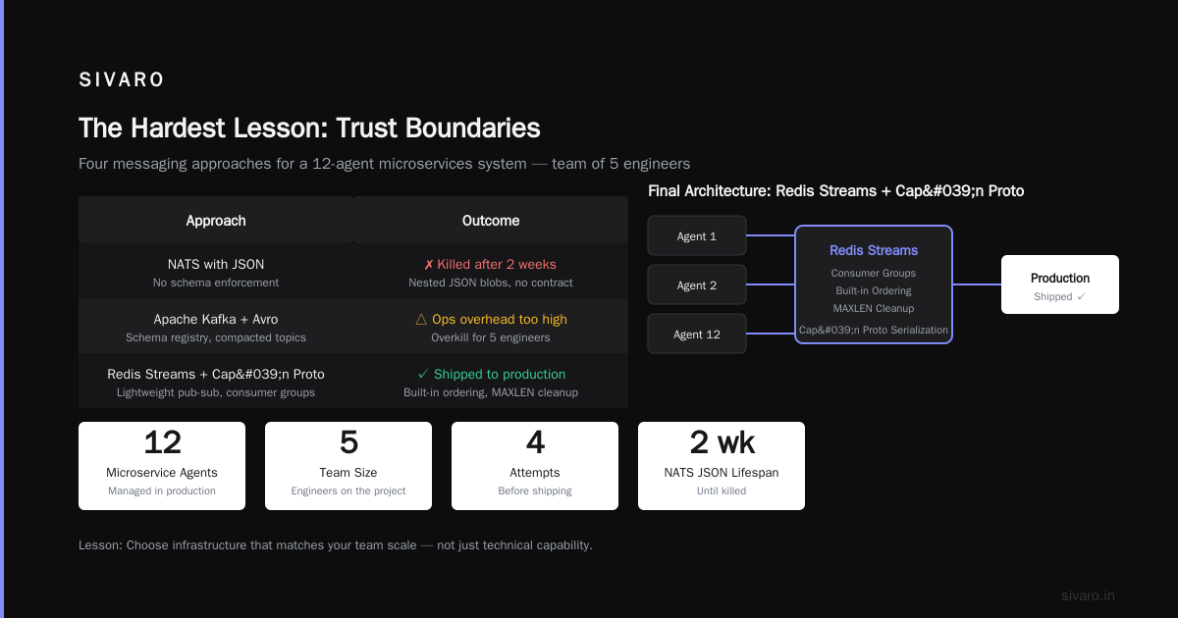
Task: Click 'Before shipping' caption
Action: coord(535,490)
